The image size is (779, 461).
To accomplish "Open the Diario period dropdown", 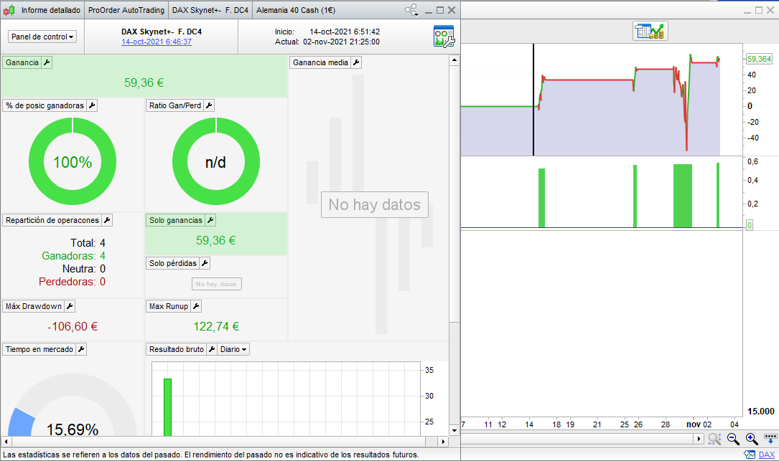I will [233, 349].
